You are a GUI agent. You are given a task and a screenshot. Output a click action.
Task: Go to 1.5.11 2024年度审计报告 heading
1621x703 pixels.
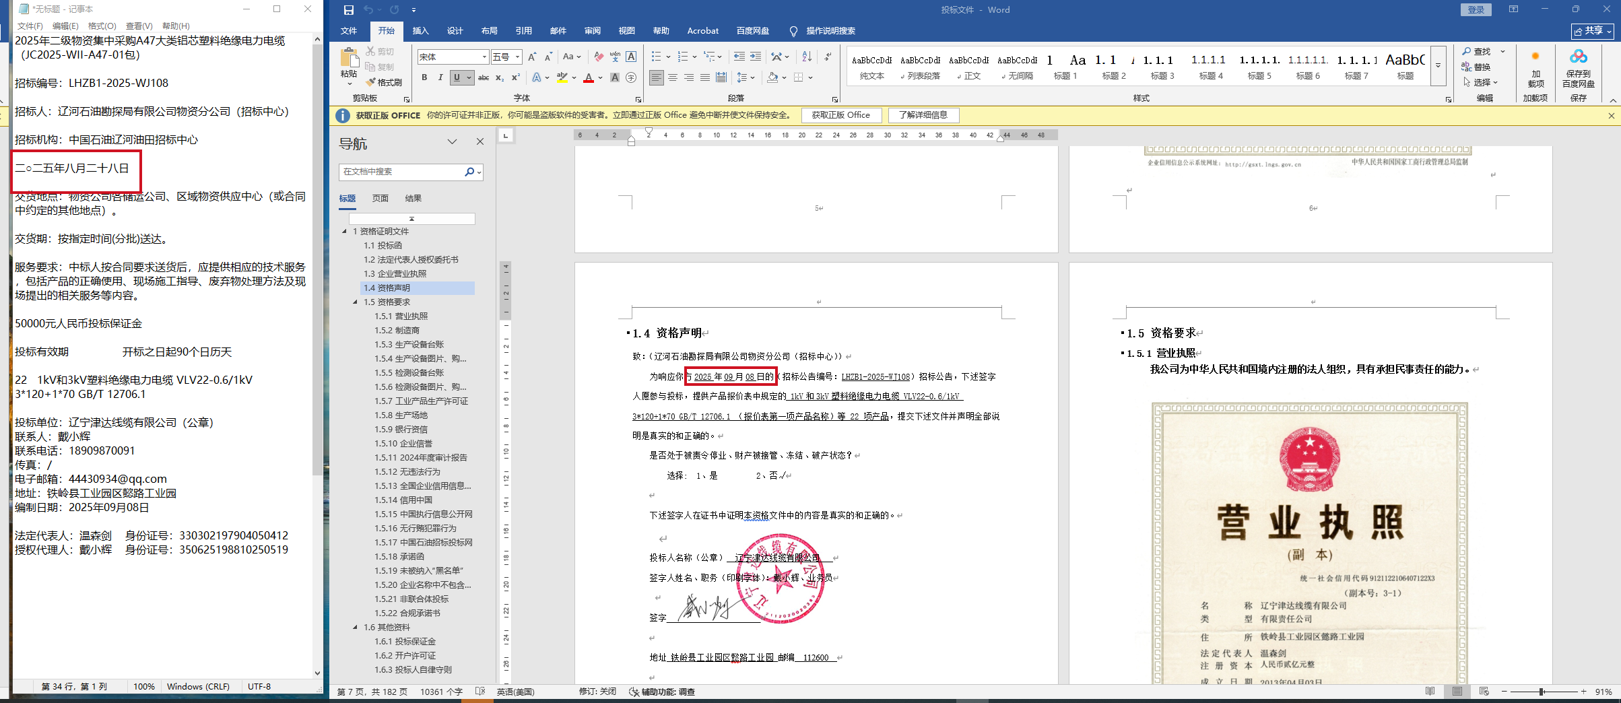[x=420, y=458]
